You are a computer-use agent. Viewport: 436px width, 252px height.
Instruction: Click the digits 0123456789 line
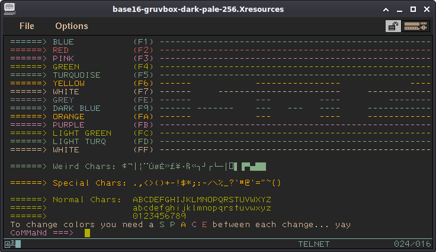click(x=159, y=216)
